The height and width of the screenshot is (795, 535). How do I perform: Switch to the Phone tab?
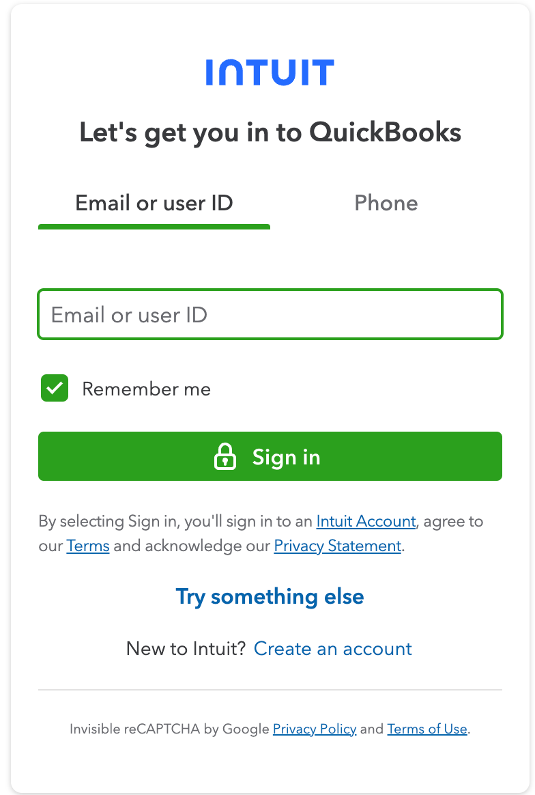pyautogui.click(x=386, y=203)
